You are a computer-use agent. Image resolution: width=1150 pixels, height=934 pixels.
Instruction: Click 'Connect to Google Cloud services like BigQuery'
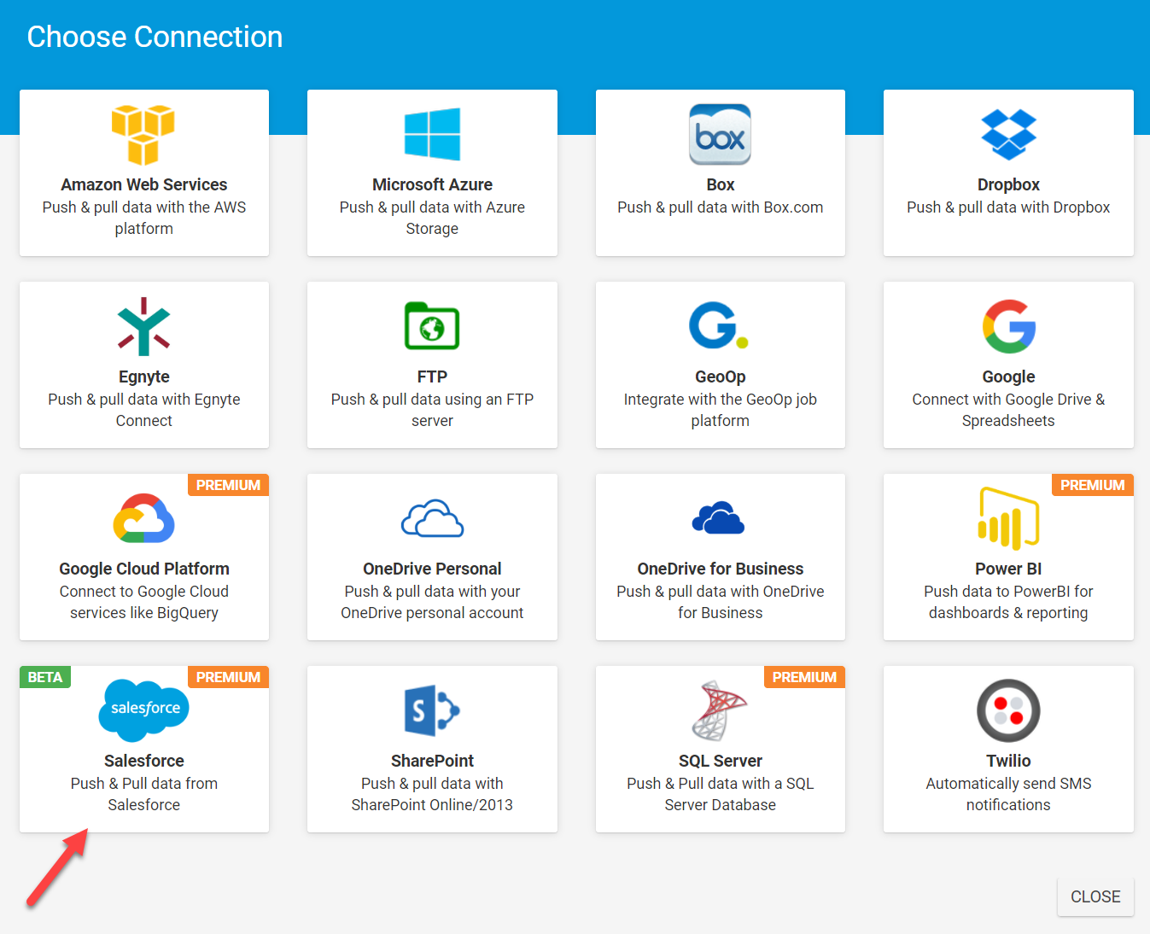pos(143,602)
